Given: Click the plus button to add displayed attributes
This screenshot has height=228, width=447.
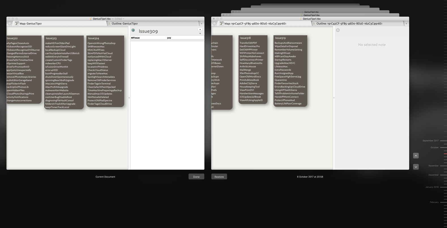Looking at the screenshot, I should click(x=200, y=29).
